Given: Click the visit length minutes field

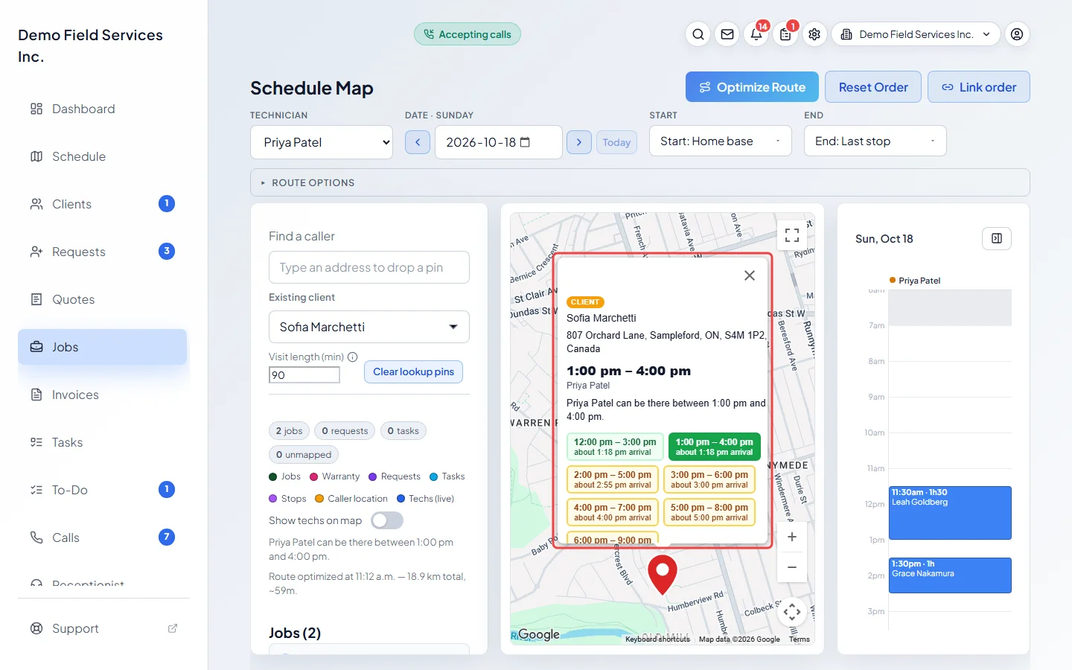Looking at the screenshot, I should coord(304,374).
